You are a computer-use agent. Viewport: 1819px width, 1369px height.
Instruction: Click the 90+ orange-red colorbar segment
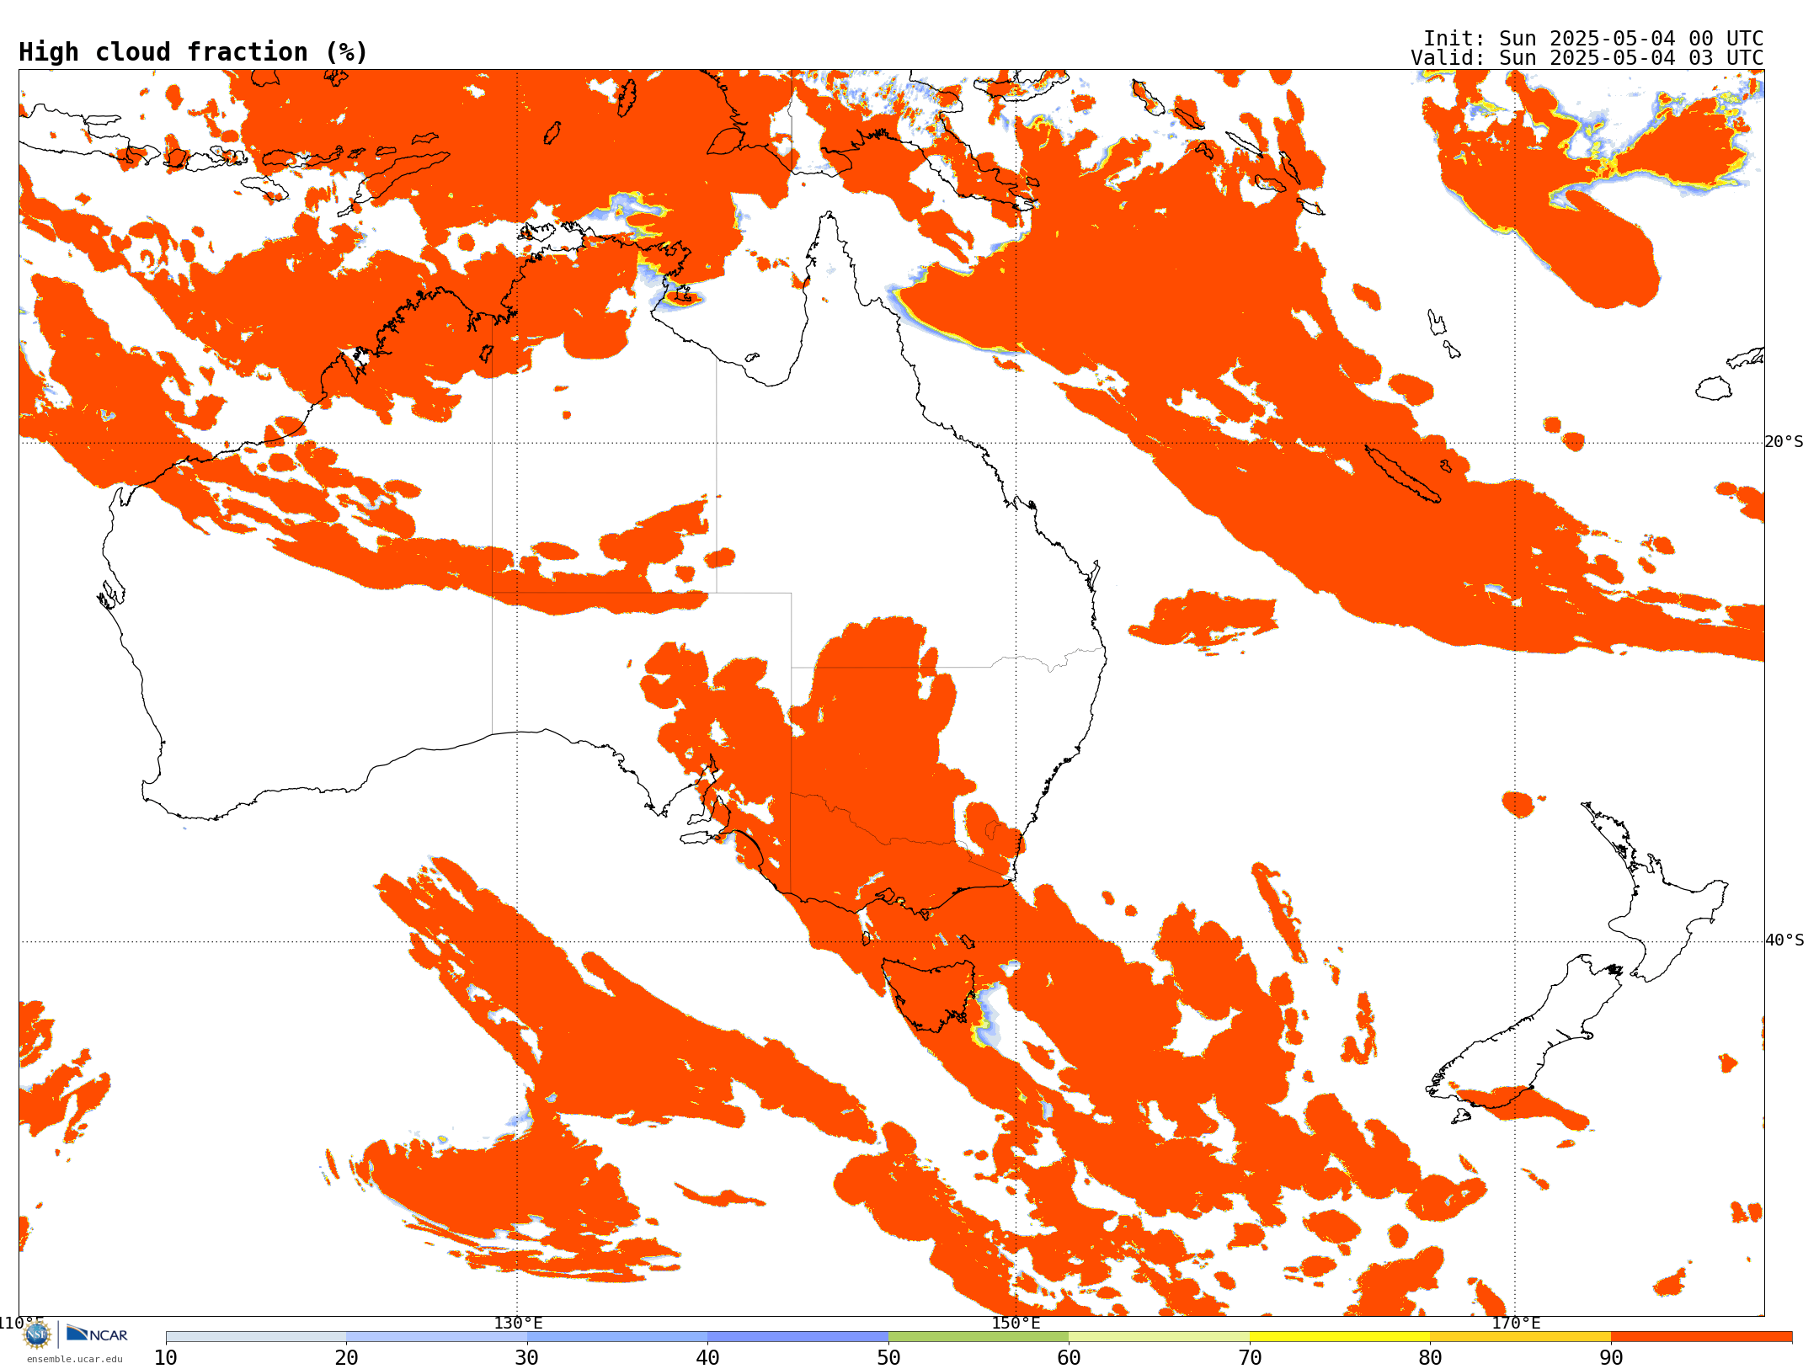tap(1702, 1337)
